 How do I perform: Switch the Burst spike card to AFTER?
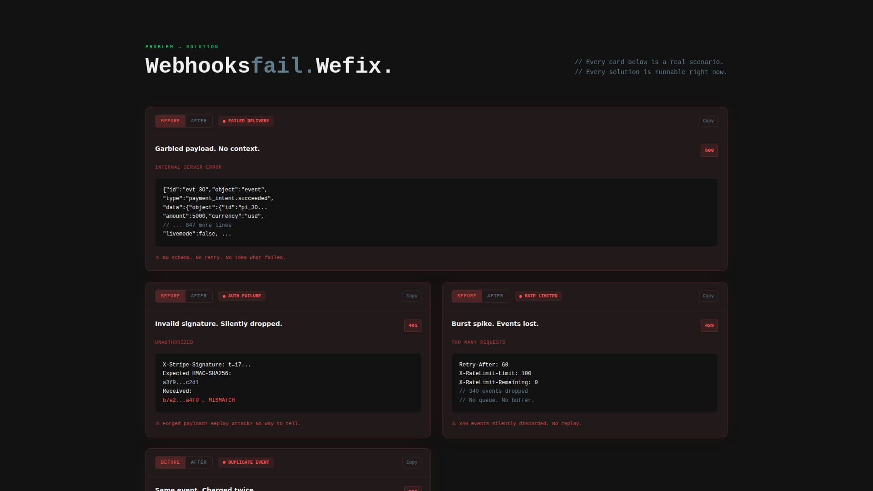pyautogui.click(x=495, y=296)
